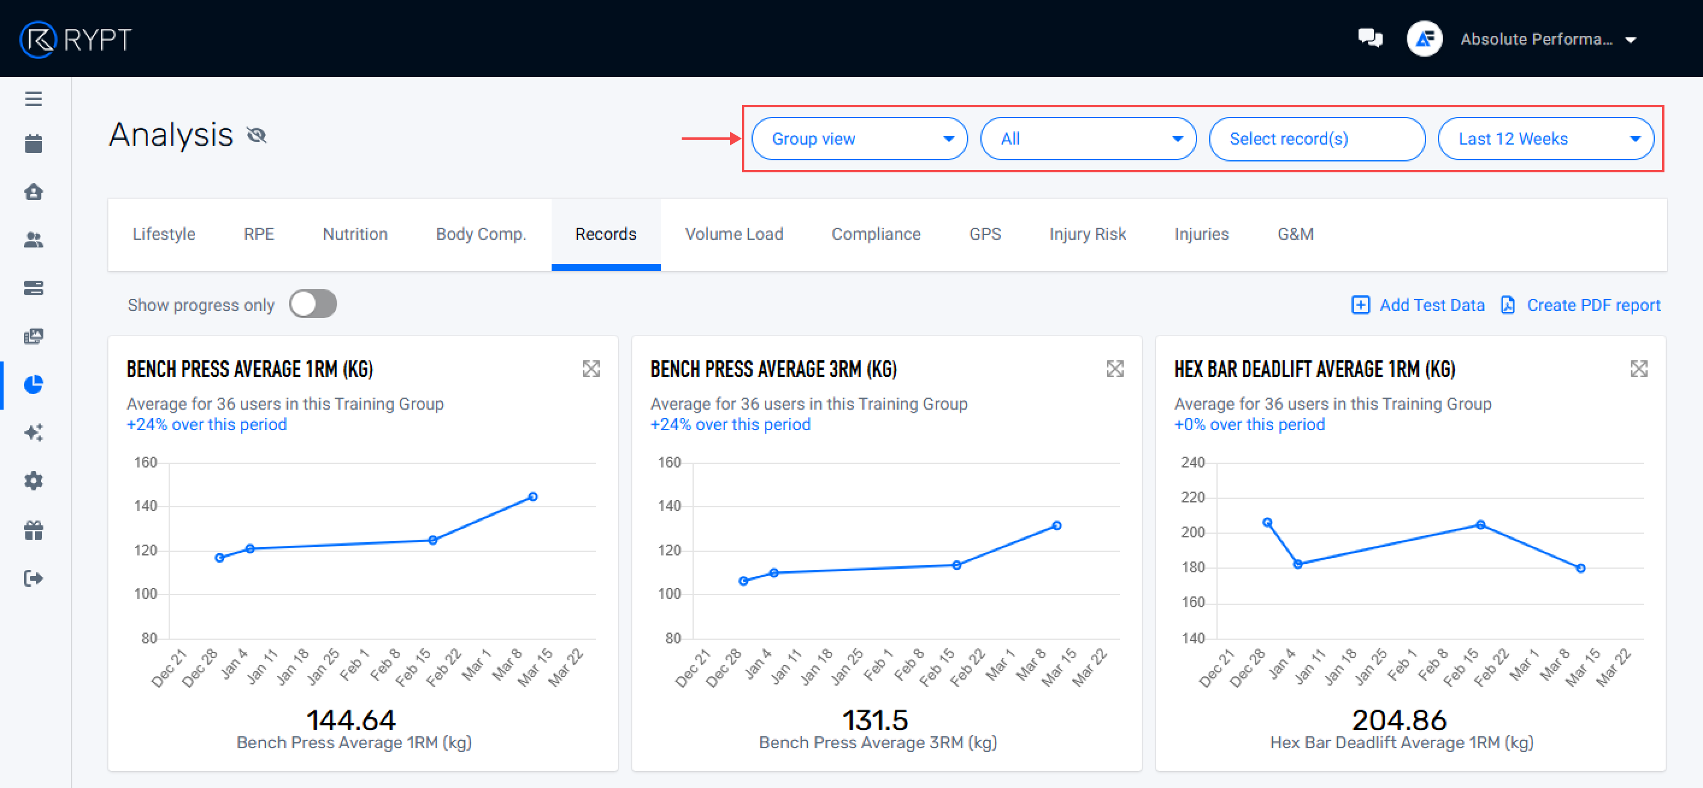Image resolution: width=1703 pixels, height=788 pixels.
Task: Switch to the Injury Risk tab
Action: tap(1087, 234)
